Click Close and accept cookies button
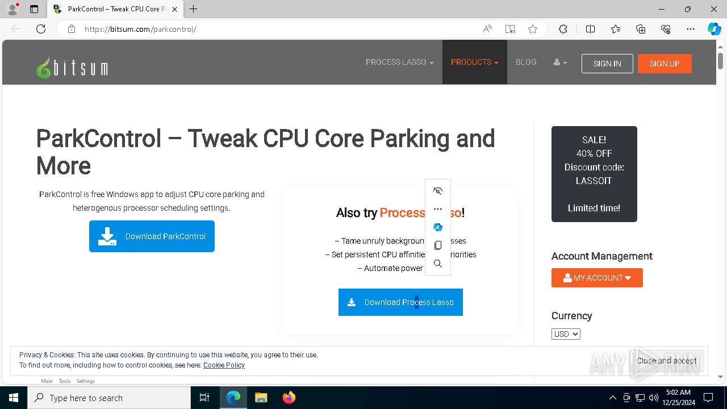 point(667,361)
